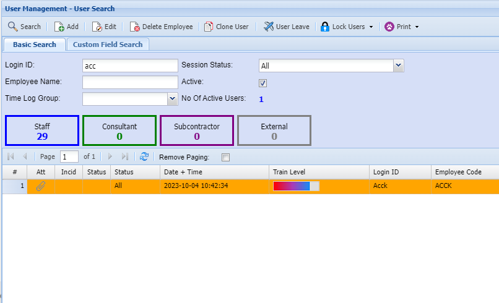The height and width of the screenshot is (303, 499).
Task: Click the Incid column header
Action: point(69,172)
